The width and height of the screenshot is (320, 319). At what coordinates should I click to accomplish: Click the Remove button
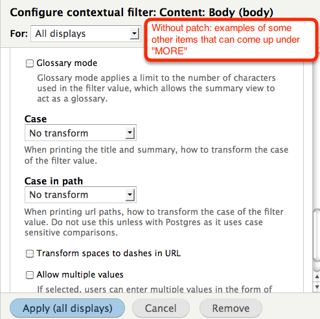231,308
